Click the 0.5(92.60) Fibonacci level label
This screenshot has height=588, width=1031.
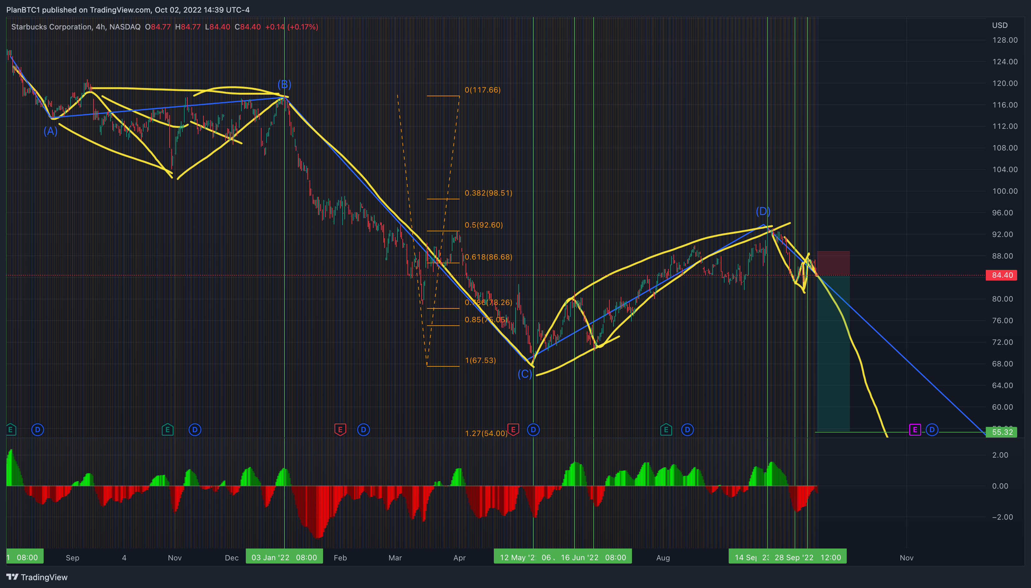(484, 225)
